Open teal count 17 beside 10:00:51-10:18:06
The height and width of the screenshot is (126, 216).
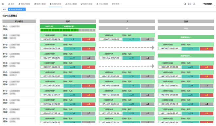coord(132,39)
